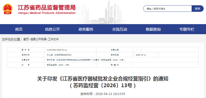Click the 发布机构 label cell

[x=26, y=55]
